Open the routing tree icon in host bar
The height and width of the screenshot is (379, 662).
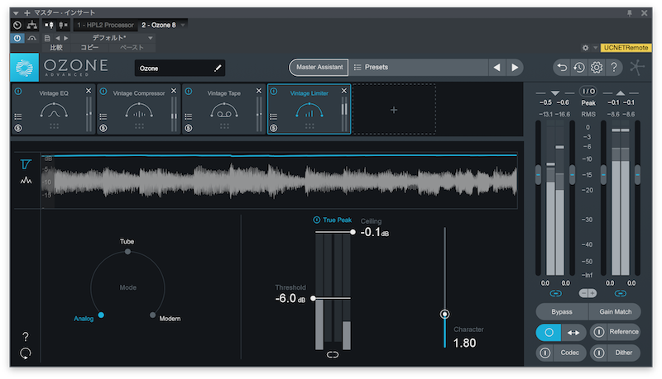(32, 26)
